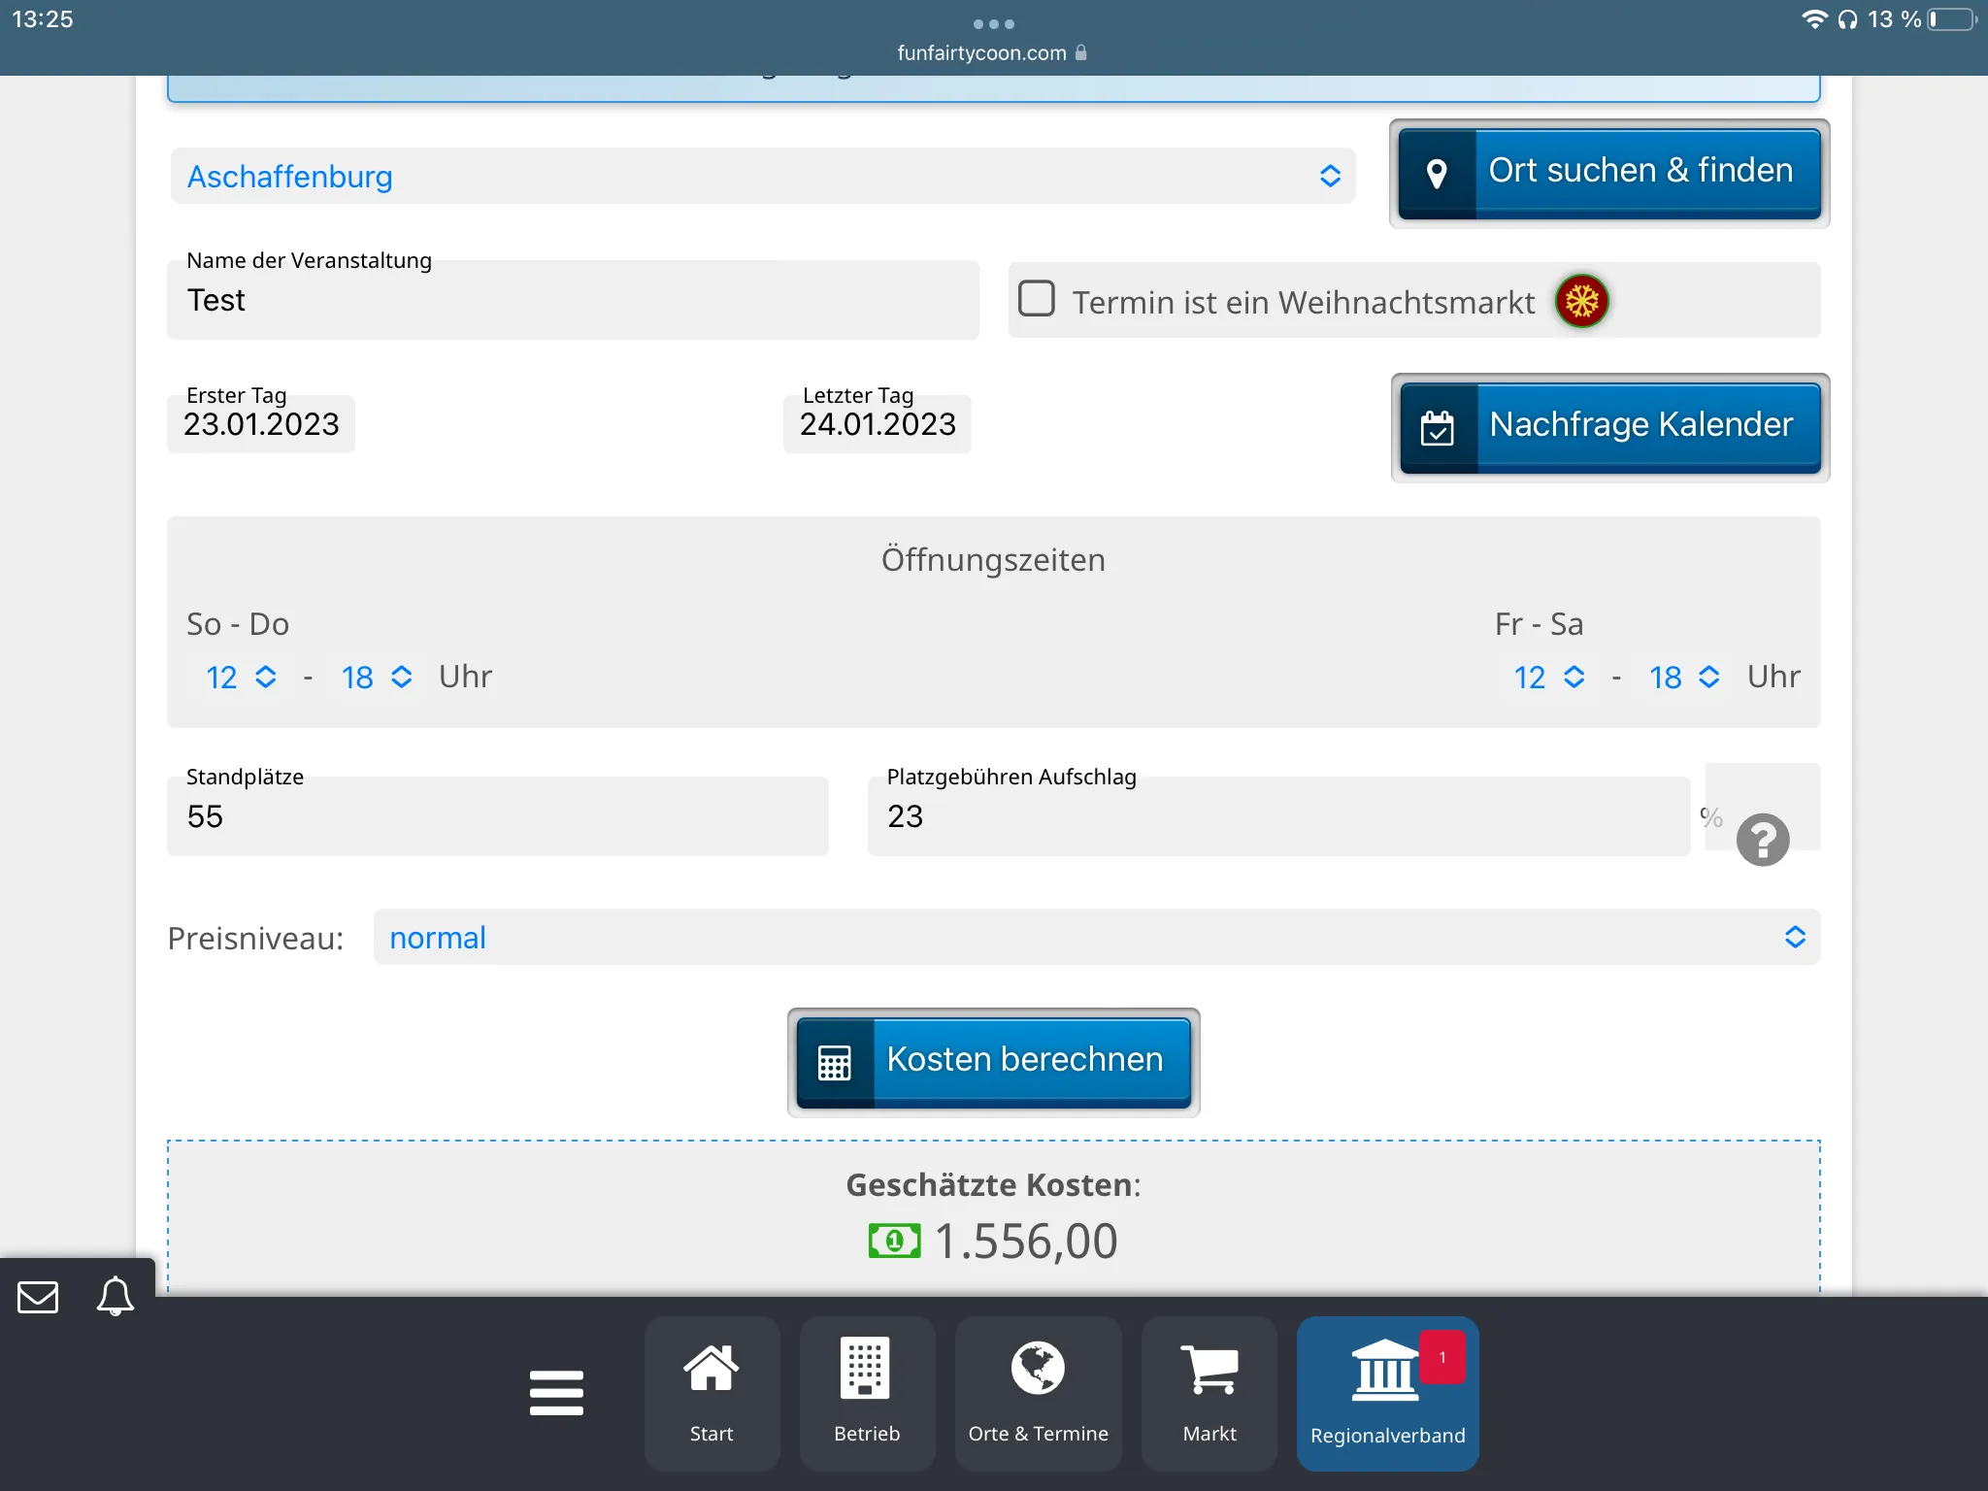
Task: Tap the browser three-dots multitasking indicator
Action: tap(993, 23)
